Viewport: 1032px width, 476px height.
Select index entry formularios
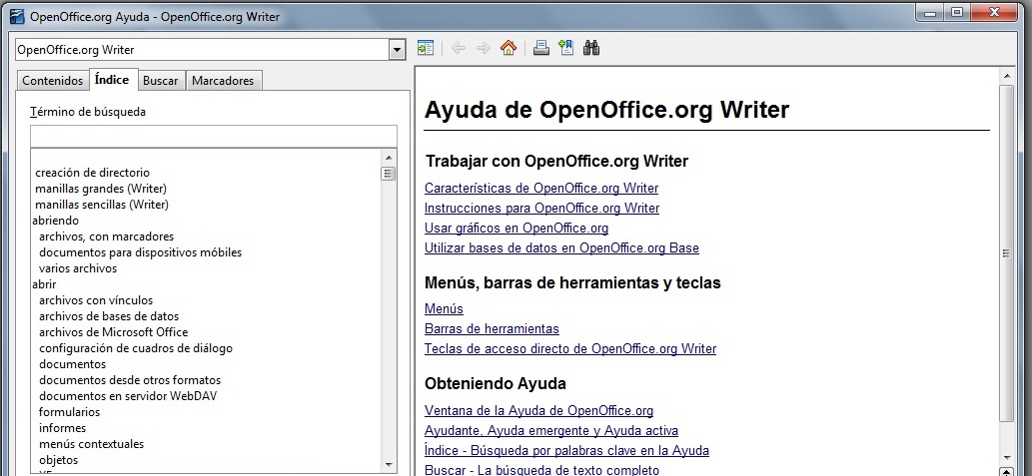click(x=69, y=412)
